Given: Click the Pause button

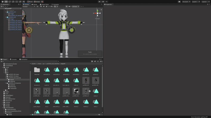Looking at the screenshot, I should (x=103, y=2).
